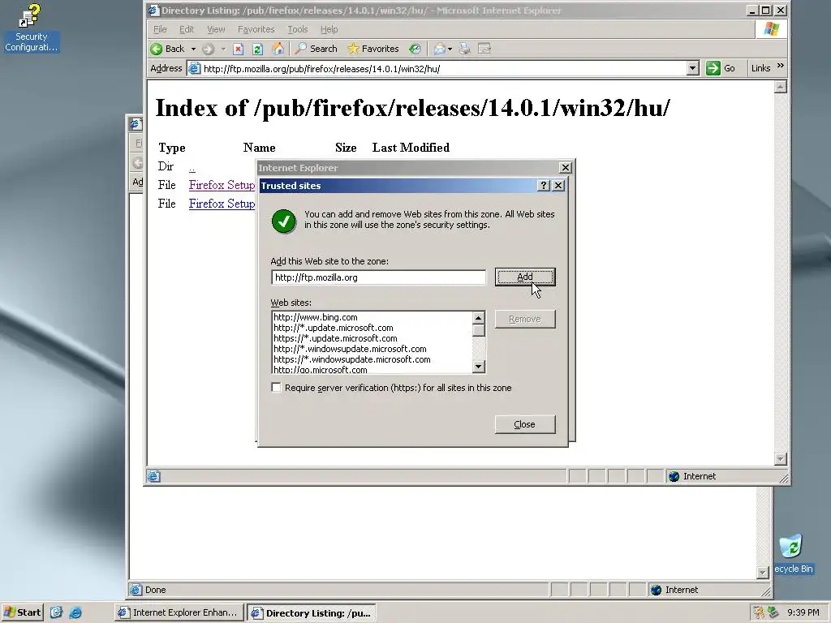
Task: Click the Trusted sites help question mark
Action: 543,186
